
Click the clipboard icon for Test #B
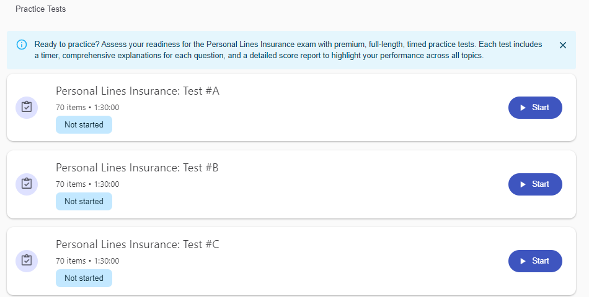coord(27,184)
